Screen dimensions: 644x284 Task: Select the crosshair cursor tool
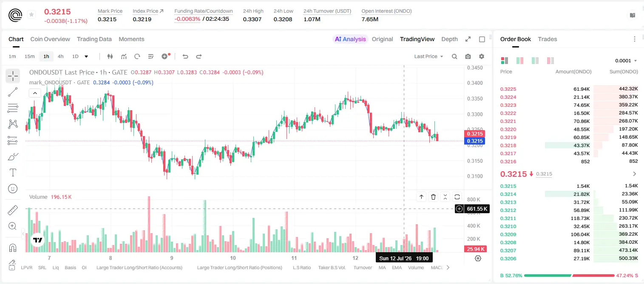click(13, 76)
